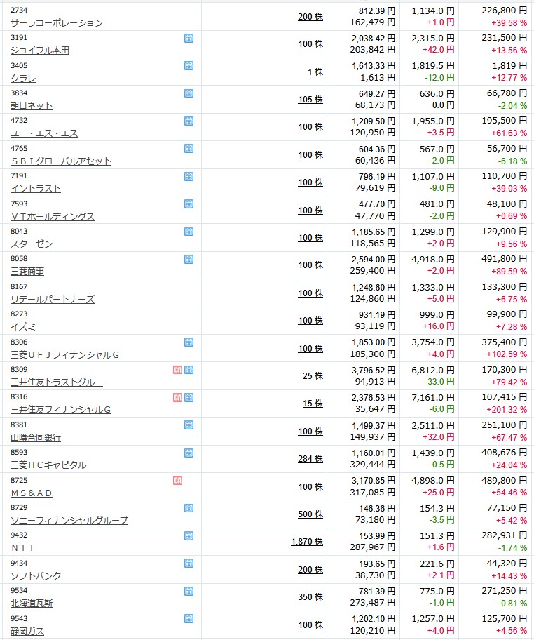This screenshot has height=640, width=534.
Task: Open calendar icon for 三菱商事
Action: [x=189, y=259]
